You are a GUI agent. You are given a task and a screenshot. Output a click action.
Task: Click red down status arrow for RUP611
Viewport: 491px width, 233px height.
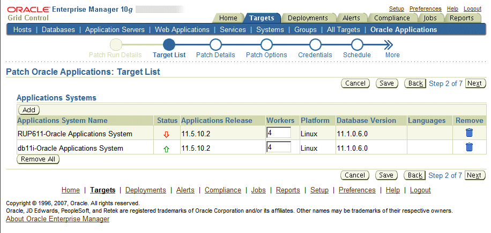pyautogui.click(x=167, y=135)
